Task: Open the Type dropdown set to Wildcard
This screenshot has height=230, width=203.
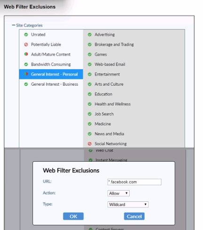Action: (128, 204)
